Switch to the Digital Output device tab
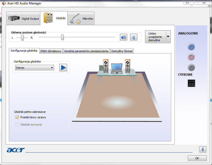Viewport: 212px width, 165px height. (23, 18)
